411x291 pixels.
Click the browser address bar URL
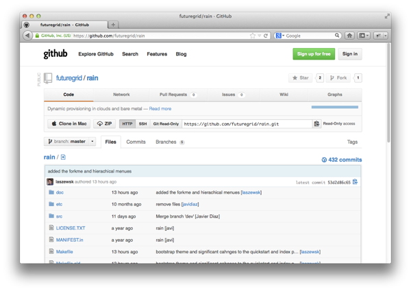(x=109, y=36)
